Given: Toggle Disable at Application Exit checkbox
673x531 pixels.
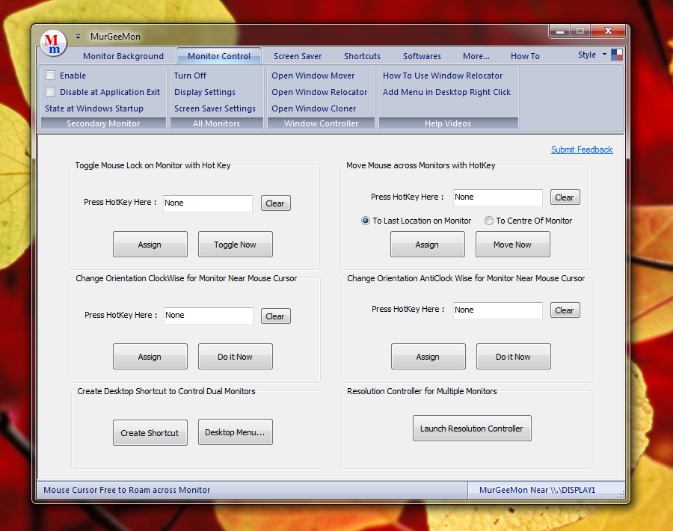Looking at the screenshot, I should pos(51,92).
